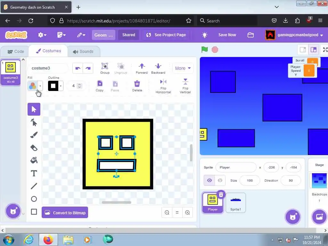The image size is (328, 246).
Task: Open the Scratch Tutorials lightbulb
Action: point(205,35)
